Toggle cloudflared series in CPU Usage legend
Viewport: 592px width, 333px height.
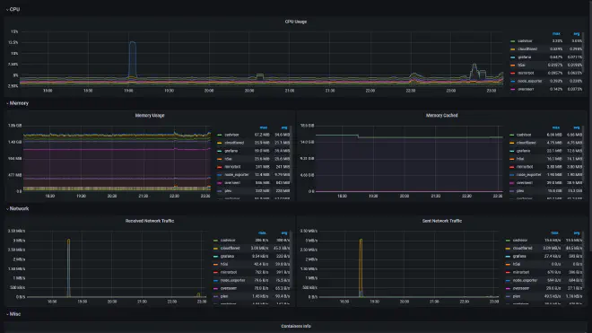tap(527, 48)
